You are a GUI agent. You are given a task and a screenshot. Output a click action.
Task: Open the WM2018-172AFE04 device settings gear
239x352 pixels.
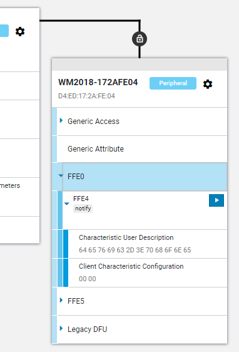pyautogui.click(x=208, y=84)
